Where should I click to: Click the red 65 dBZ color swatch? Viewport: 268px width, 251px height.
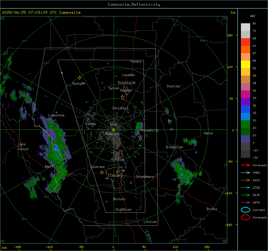[x=245, y=42]
